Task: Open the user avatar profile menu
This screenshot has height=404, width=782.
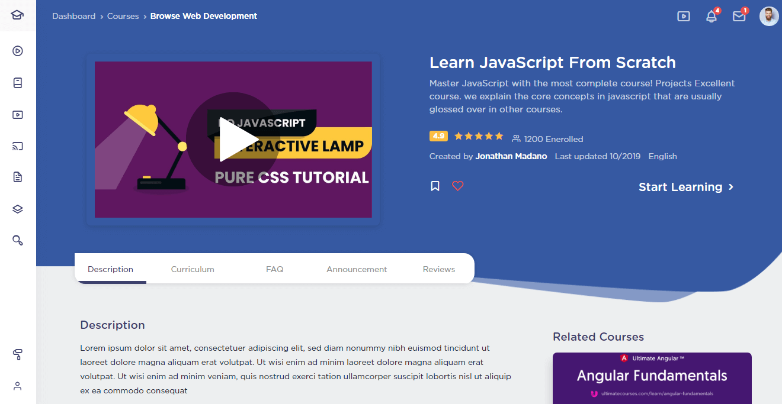Action: (769, 16)
